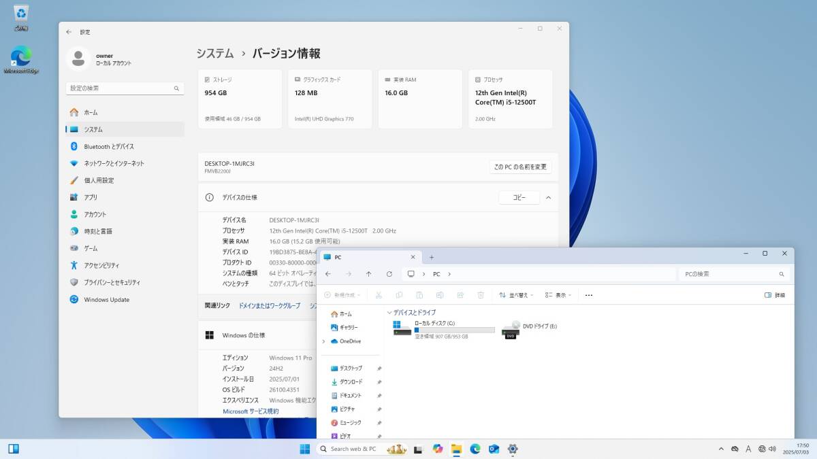Click the Share icon in Explorer toolbar

coord(460,294)
